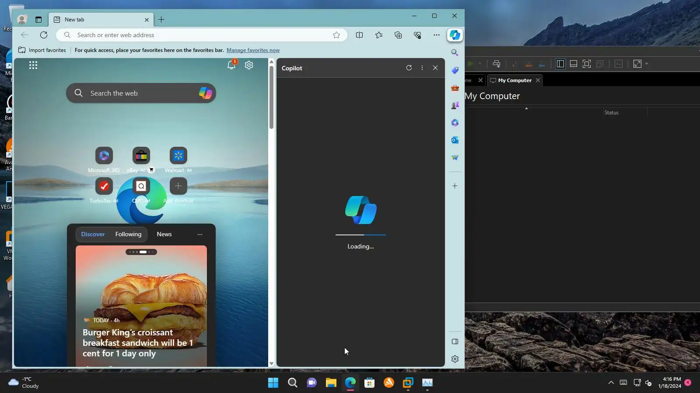The image size is (700, 393).
Task: Open the app launcher grid on new tab page
Action: (x=33, y=65)
